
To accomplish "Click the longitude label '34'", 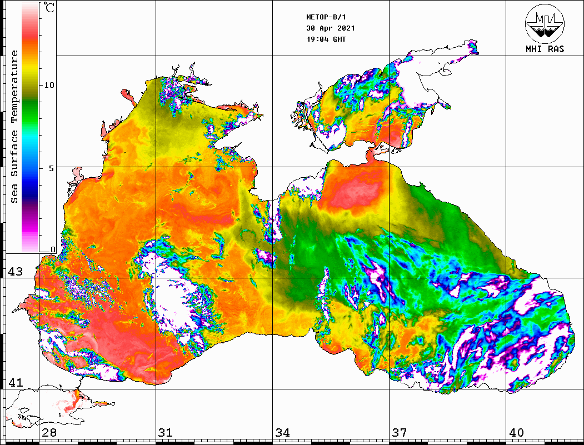I will (x=283, y=433).
